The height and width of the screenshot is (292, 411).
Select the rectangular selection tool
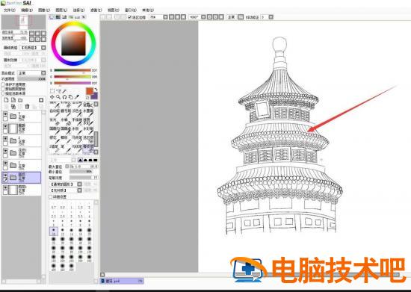pyautogui.click(x=52, y=91)
